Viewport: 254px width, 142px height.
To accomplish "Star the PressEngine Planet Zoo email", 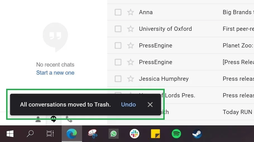I will [x=131, y=45].
